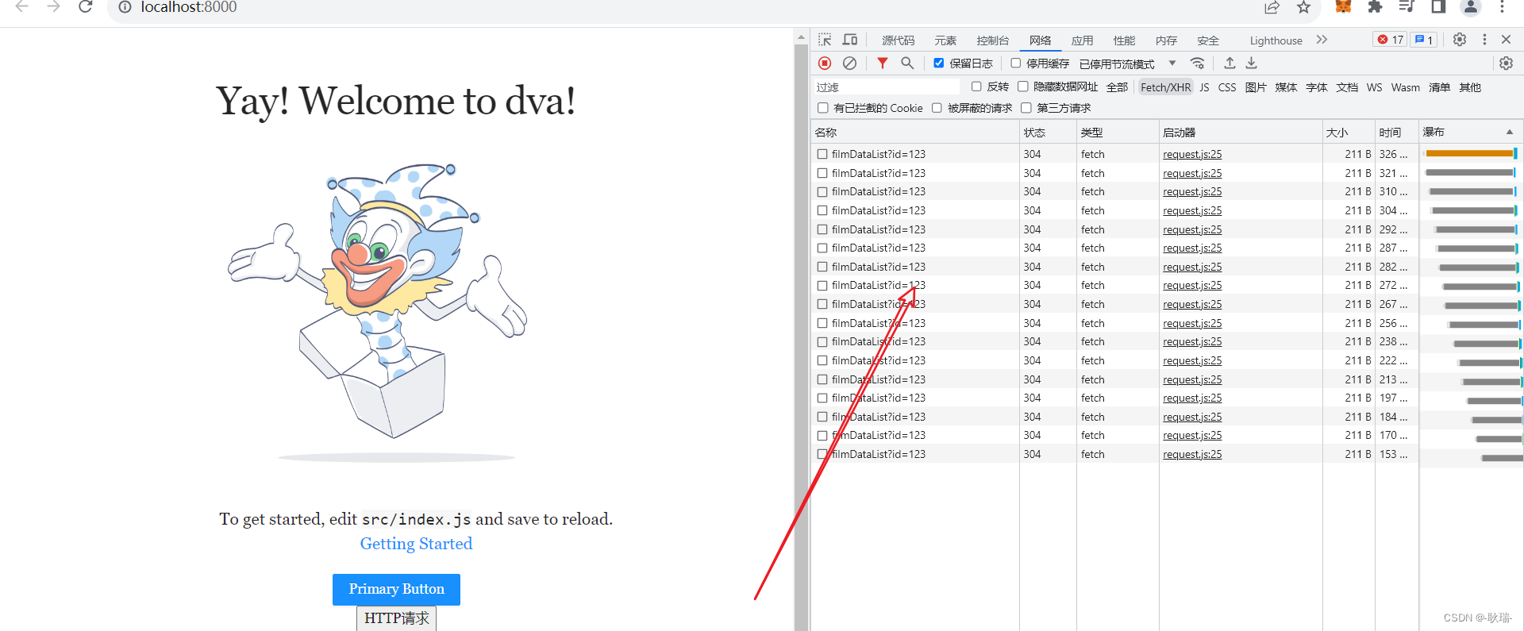Open the browser side panel icon

(x=1438, y=6)
